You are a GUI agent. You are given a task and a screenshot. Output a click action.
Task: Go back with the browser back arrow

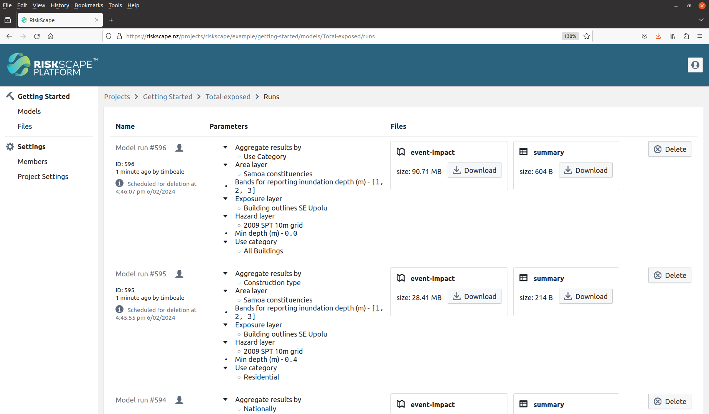(9, 36)
